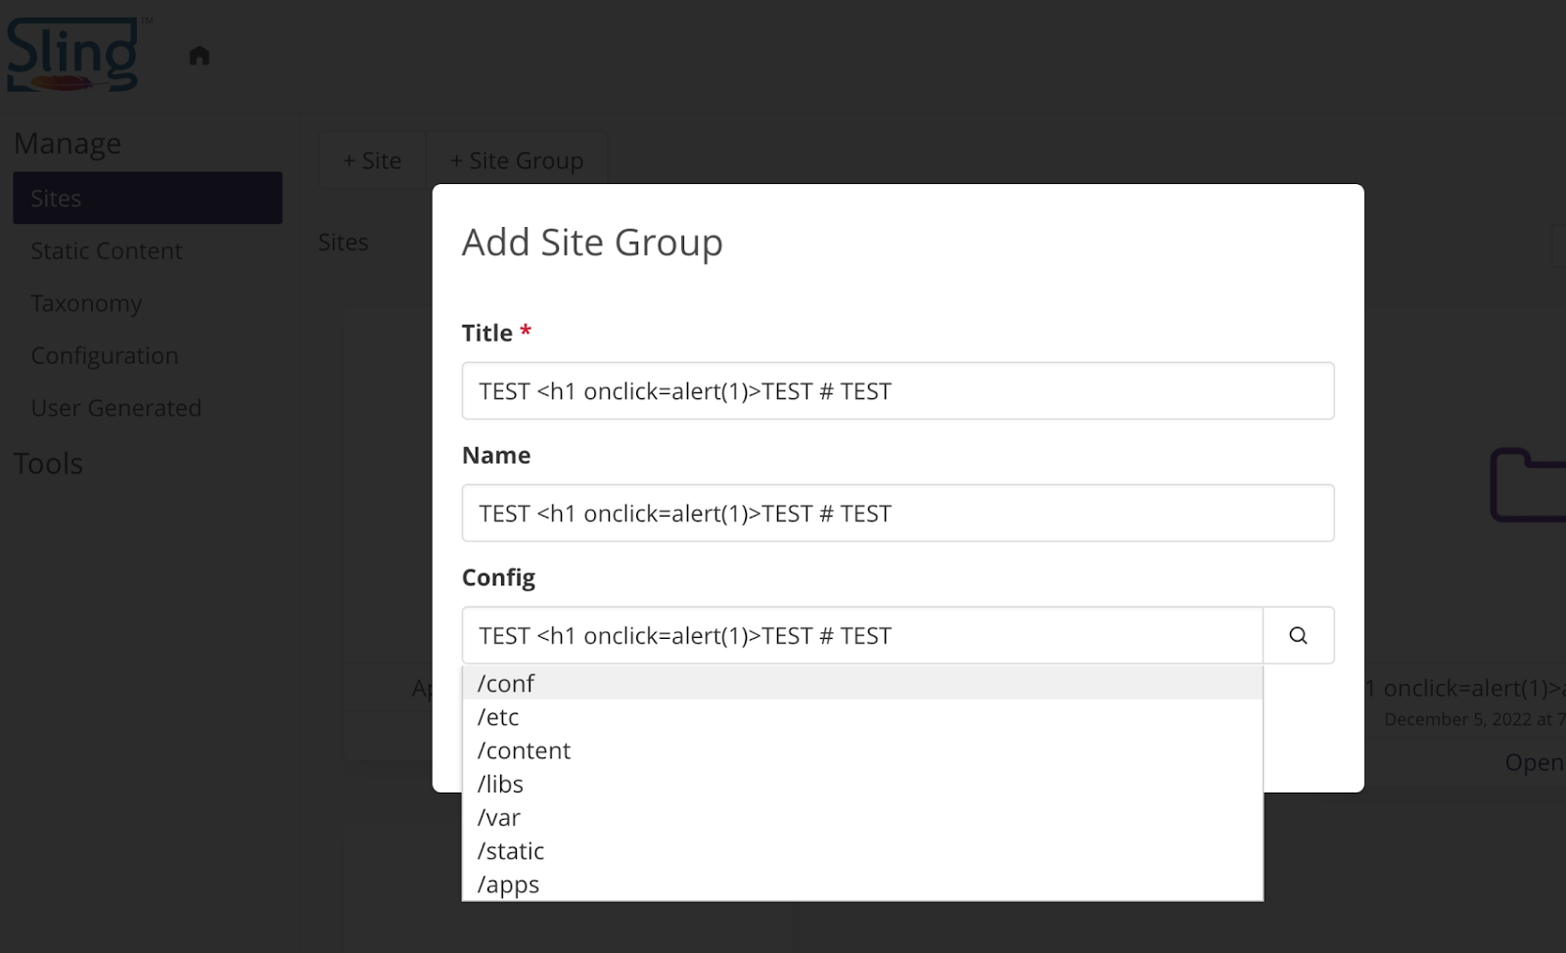Choose /content path suggestion

862,749
